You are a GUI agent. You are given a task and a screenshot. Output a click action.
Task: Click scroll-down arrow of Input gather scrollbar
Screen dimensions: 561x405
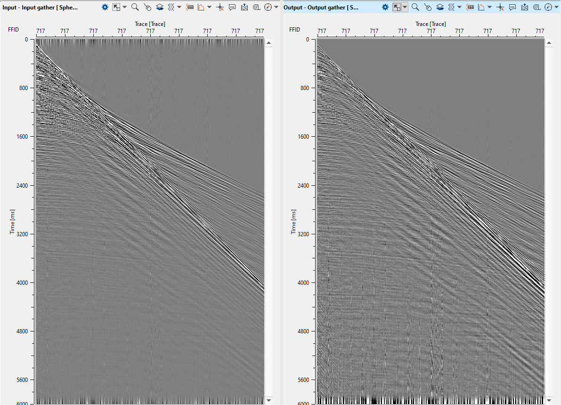(x=268, y=400)
